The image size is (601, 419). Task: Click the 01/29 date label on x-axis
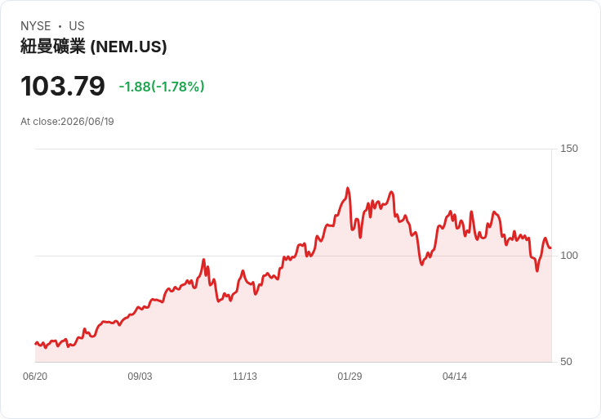coord(349,377)
